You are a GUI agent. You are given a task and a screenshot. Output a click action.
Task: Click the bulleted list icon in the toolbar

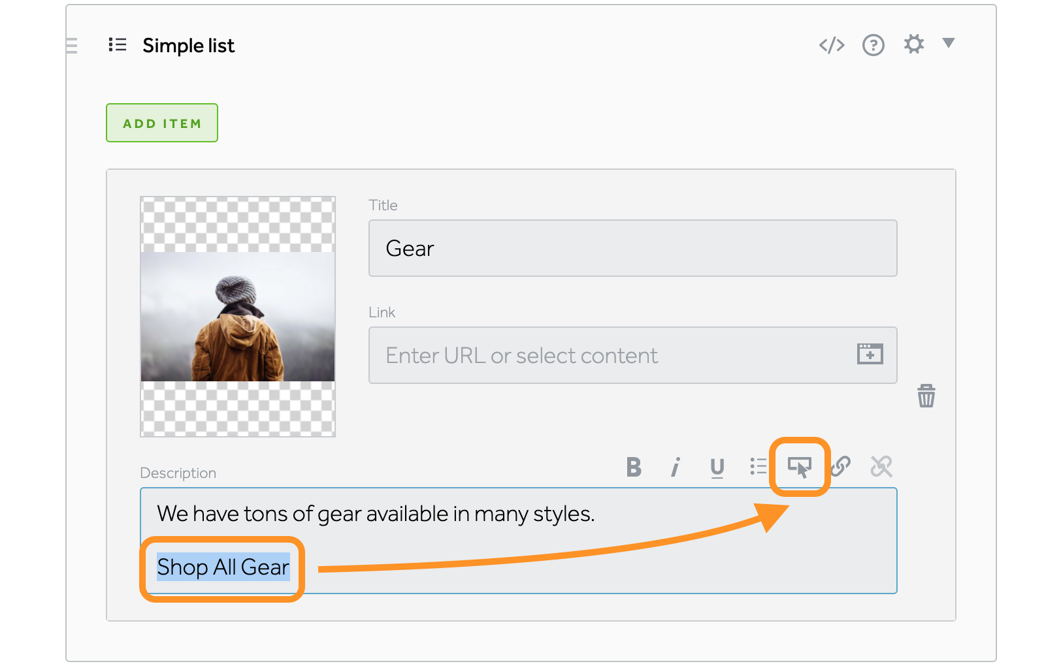pos(759,467)
